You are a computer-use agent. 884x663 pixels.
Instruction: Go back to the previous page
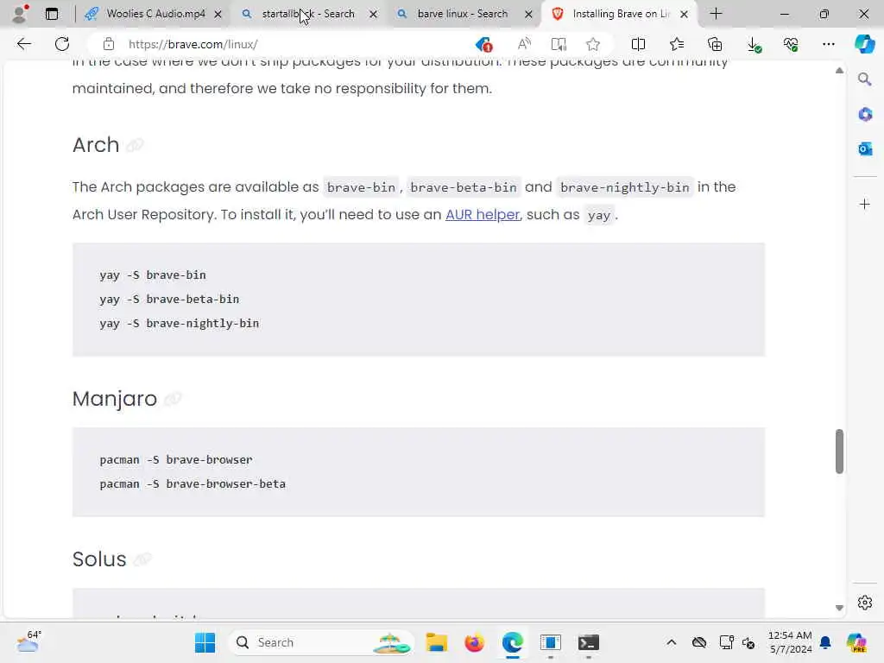(x=23, y=44)
